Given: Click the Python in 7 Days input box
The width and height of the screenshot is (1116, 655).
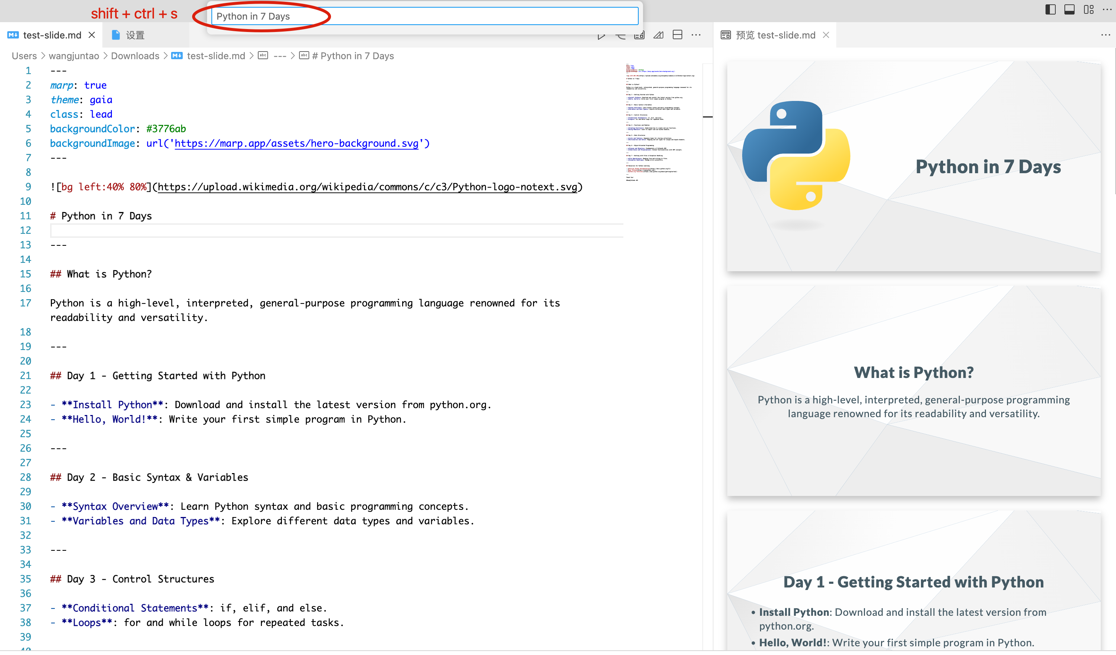Looking at the screenshot, I should click(x=424, y=16).
